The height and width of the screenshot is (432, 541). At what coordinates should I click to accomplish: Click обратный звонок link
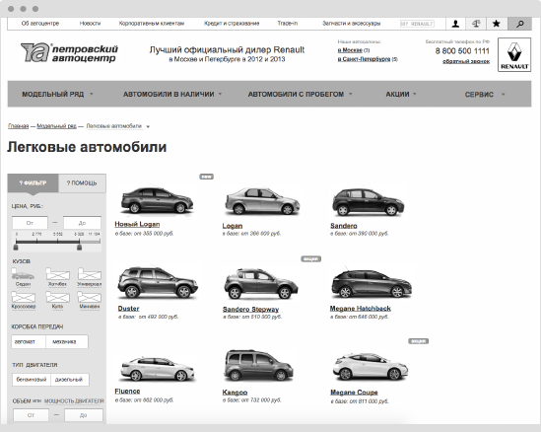pyautogui.click(x=466, y=61)
